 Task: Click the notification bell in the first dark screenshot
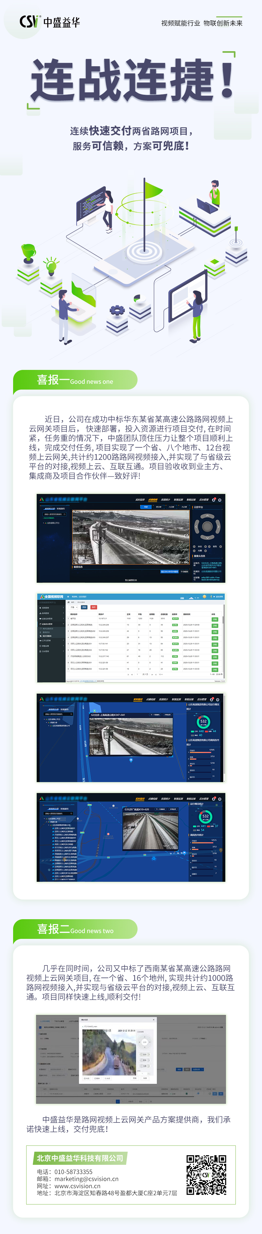[214, 500]
